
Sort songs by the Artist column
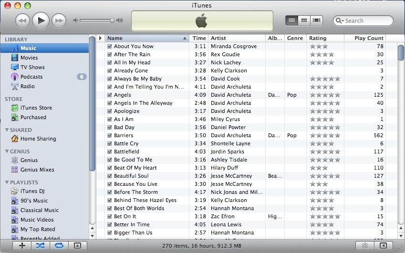237,38
